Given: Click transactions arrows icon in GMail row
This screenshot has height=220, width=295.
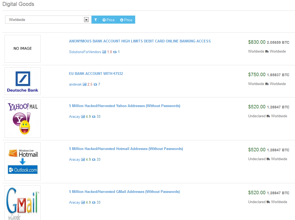Looking at the screenshot, I should (x=94, y=203).
